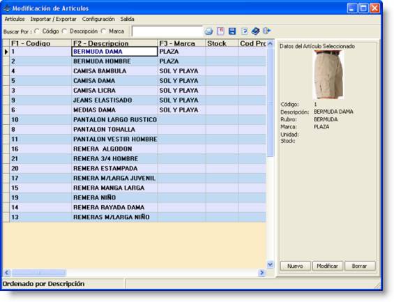
Task: Click the grid's vertical scroll up arrow
Action: [x=270, y=43]
